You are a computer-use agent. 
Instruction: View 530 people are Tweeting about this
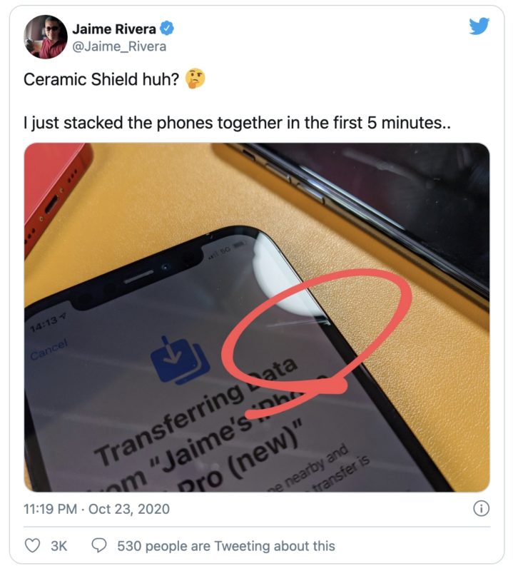click(225, 546)
